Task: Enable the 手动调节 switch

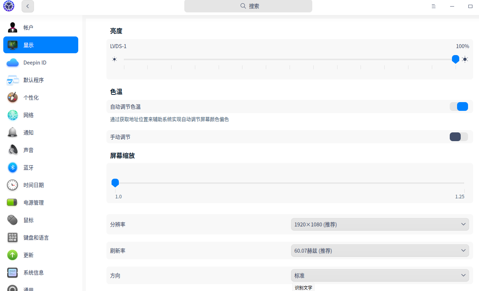Action: click(x=459, y=137)
